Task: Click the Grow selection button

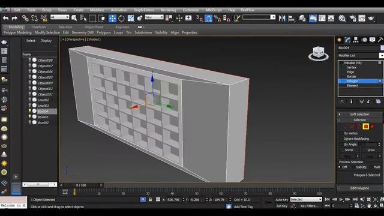Action: (x=371, y=150)
